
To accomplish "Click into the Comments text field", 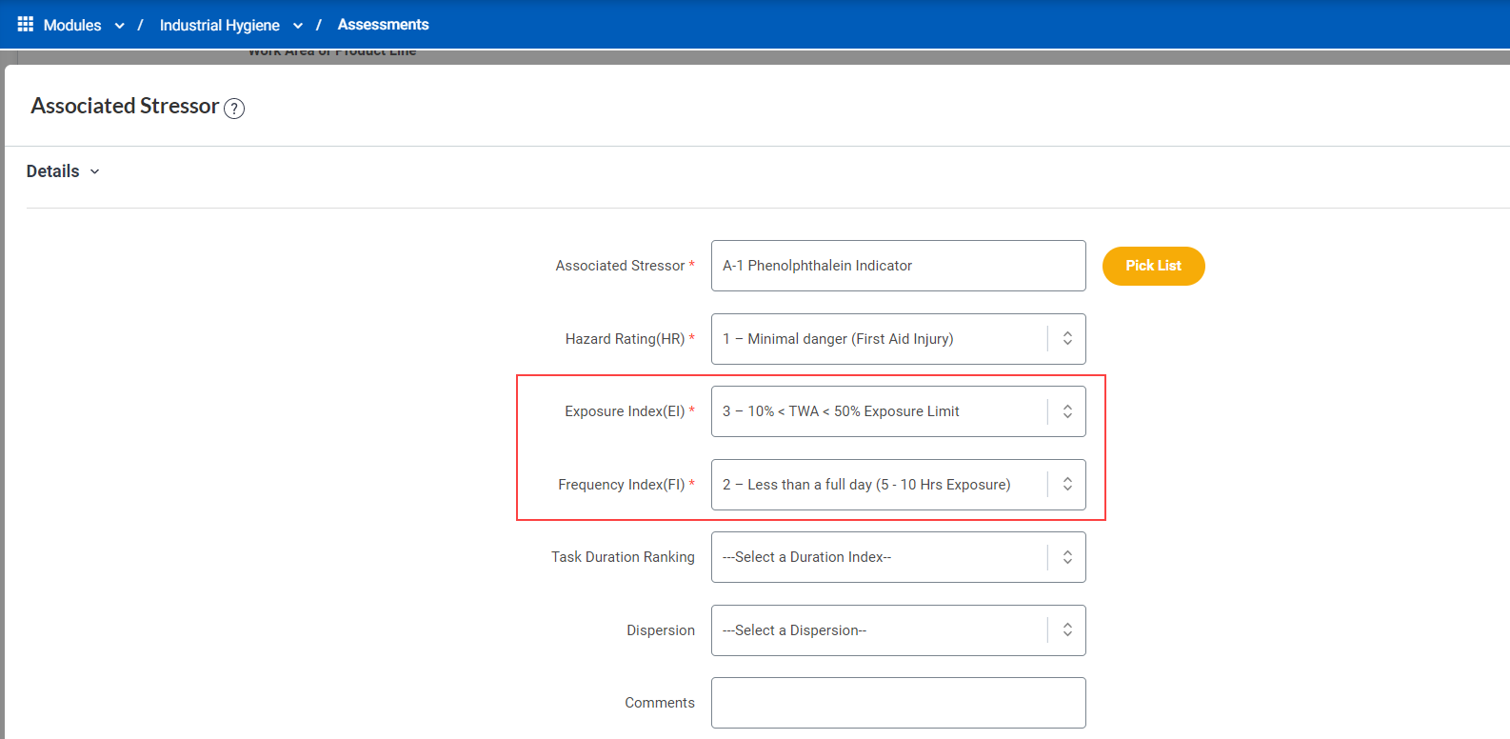I will (x=898, y=703).
